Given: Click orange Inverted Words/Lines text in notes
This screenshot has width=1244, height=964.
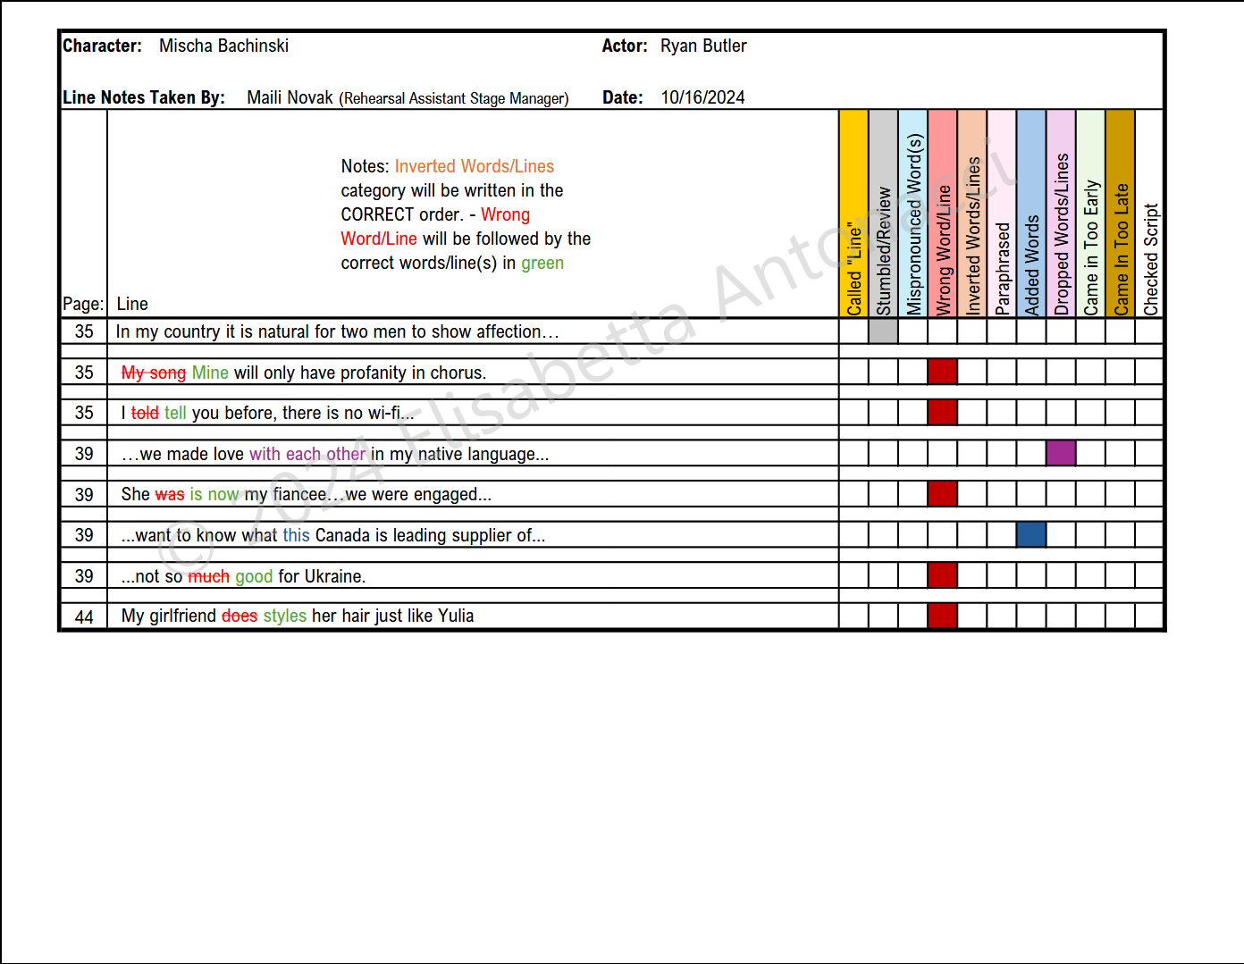Looking at the screenshot, I should coord(475,166).
